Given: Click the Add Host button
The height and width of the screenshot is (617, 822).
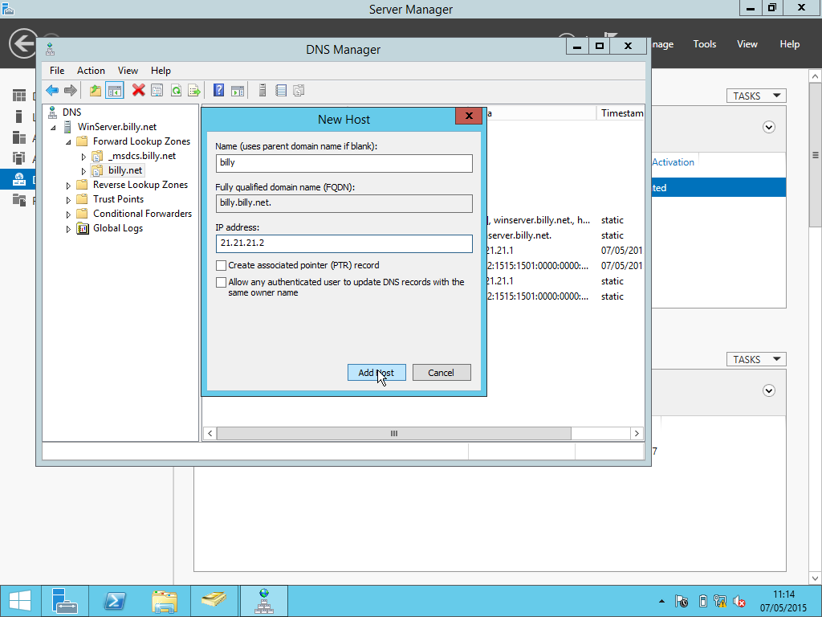Looking at the screenshot, I should (x=376, y=373).
